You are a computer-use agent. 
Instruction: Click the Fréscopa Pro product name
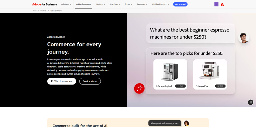click(x=202, y=86)
